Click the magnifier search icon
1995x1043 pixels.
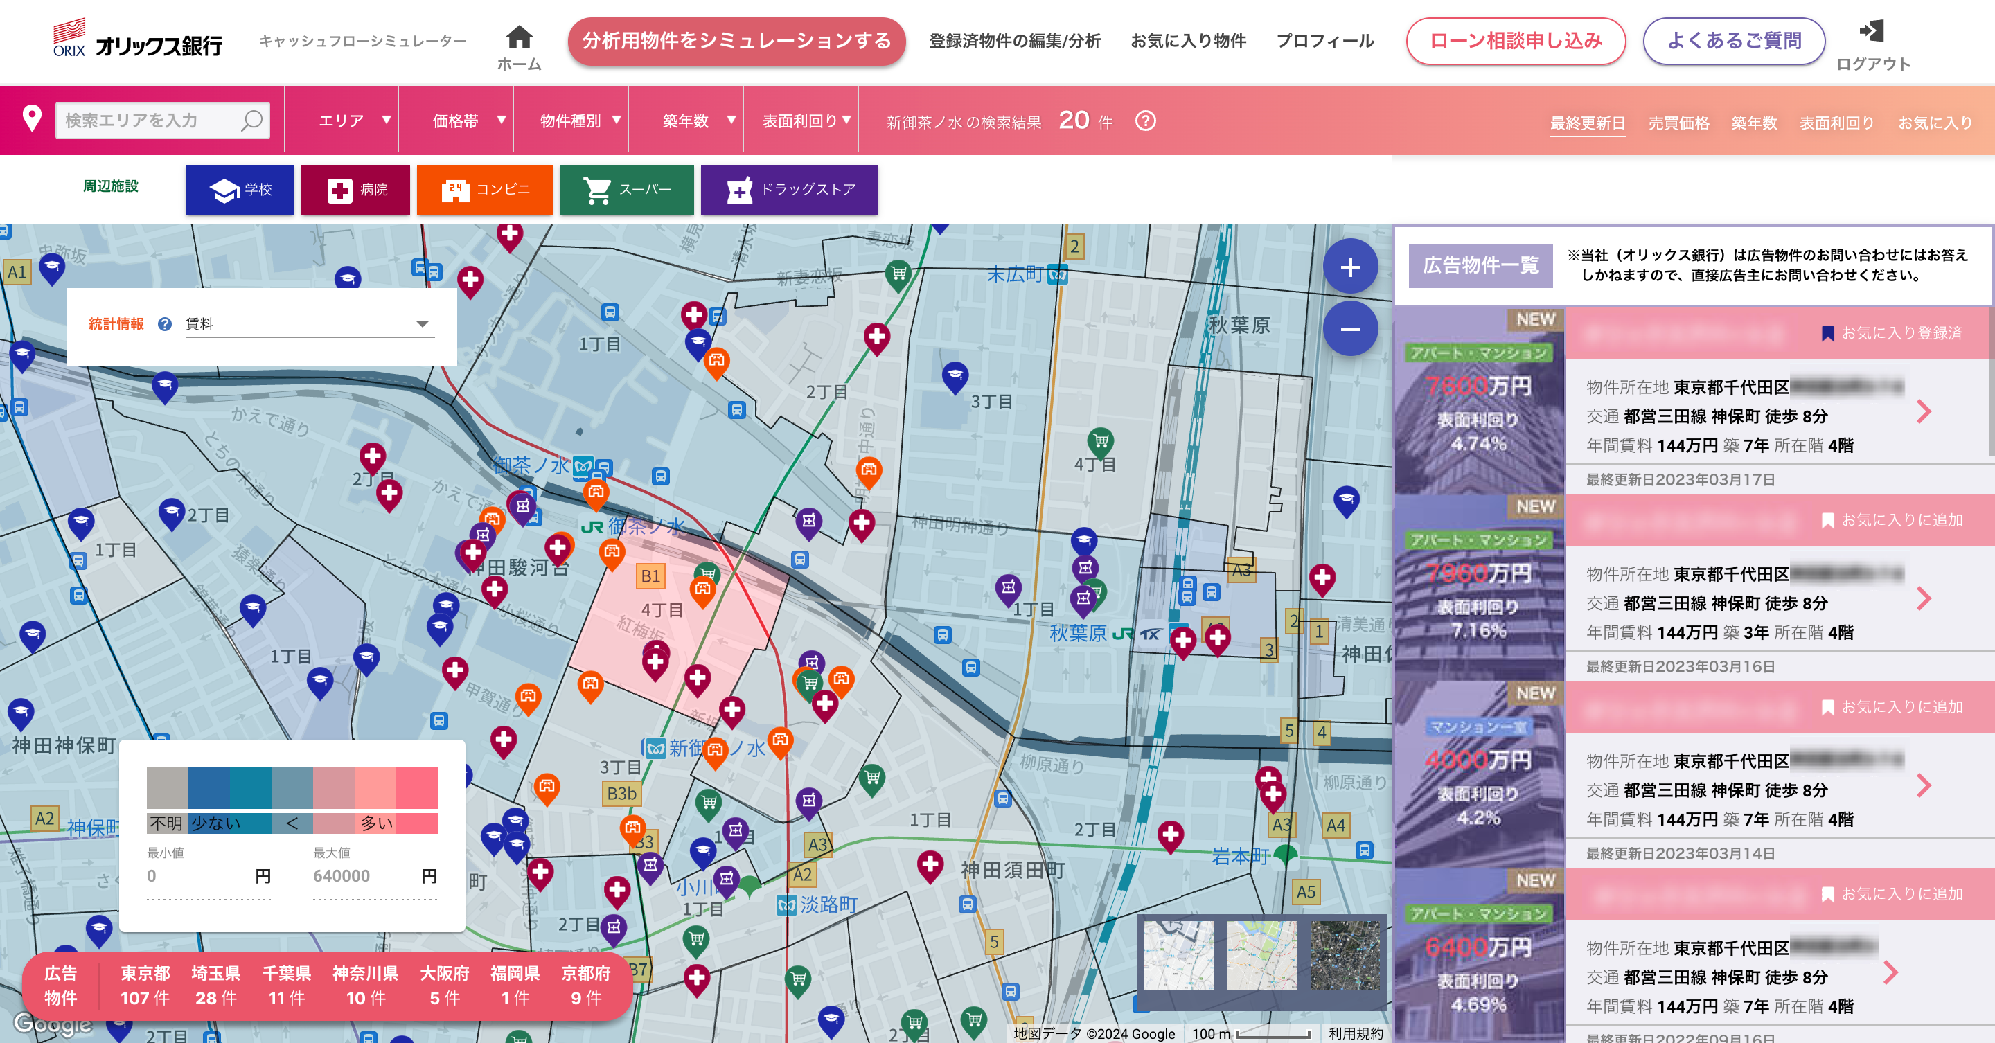(251, 121)
